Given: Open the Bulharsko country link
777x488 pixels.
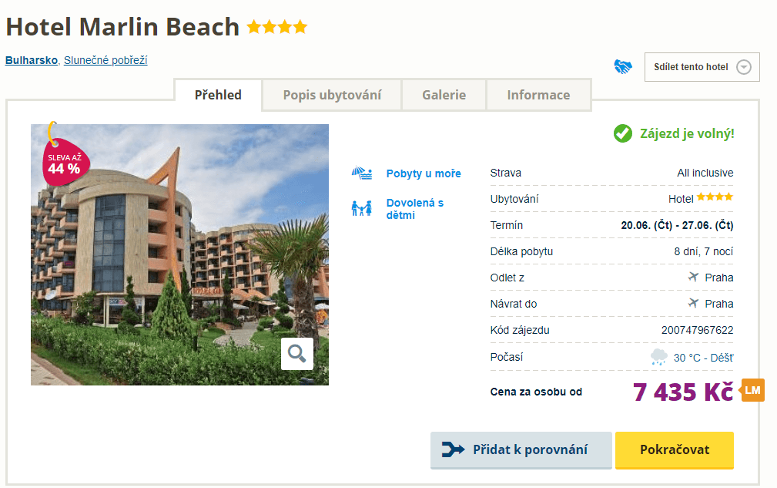Looking at the screenshot, I should click(x=32, y=60).
